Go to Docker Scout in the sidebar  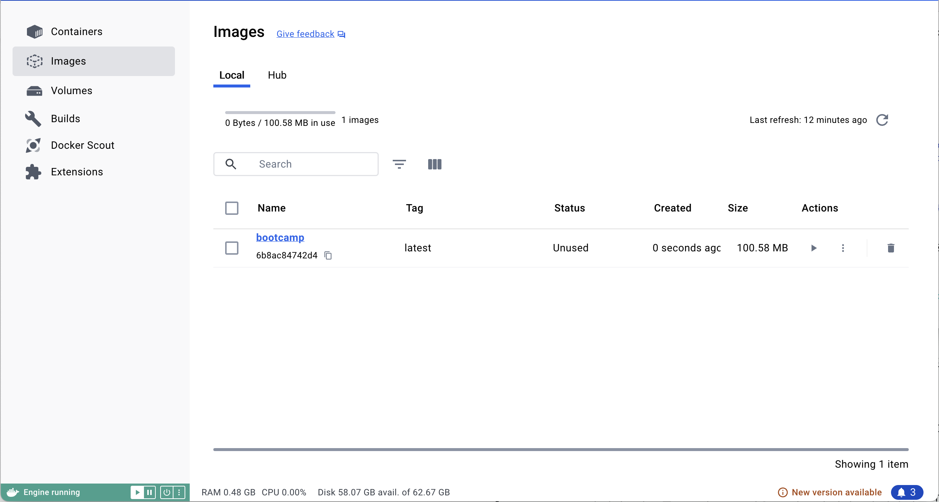pyautogui.click(x=82, y=145)
